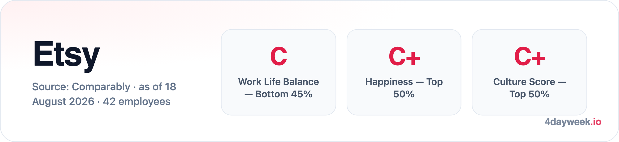Screen dimensions: 619x142
Task: Click the '50%' text under Happiness
Action: click(404, 94)
